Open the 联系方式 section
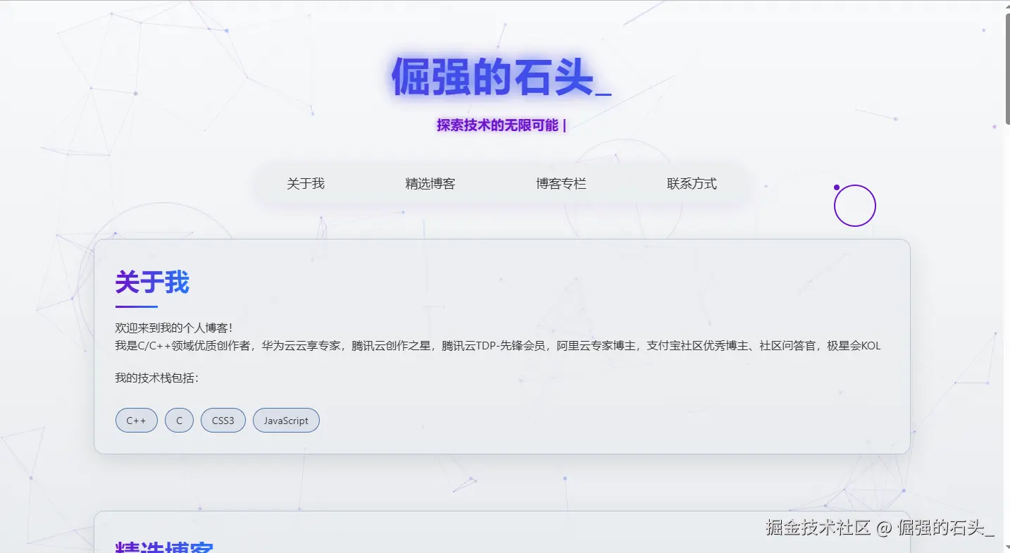The width and height of the screenshot is (1010, 553). (691, 183)
